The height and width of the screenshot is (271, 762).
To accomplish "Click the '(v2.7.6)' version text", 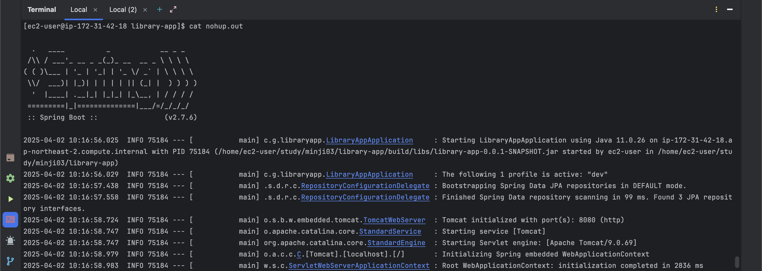I will (x=180, y=117).
